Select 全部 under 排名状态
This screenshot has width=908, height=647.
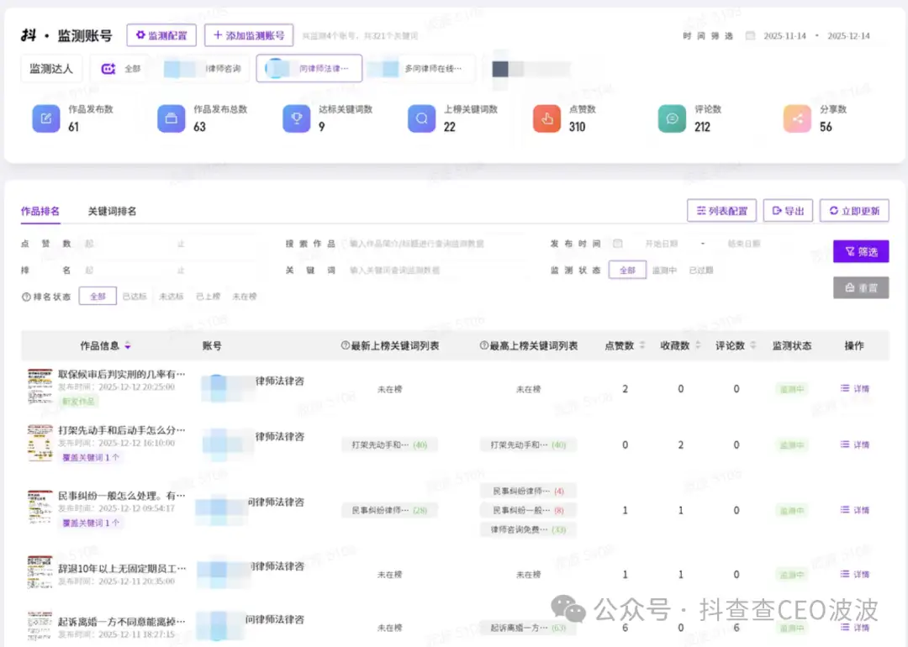pos(98,297)
